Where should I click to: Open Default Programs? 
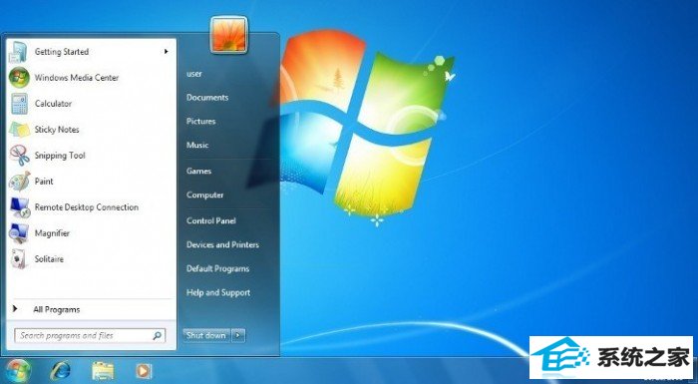[217, 269]
